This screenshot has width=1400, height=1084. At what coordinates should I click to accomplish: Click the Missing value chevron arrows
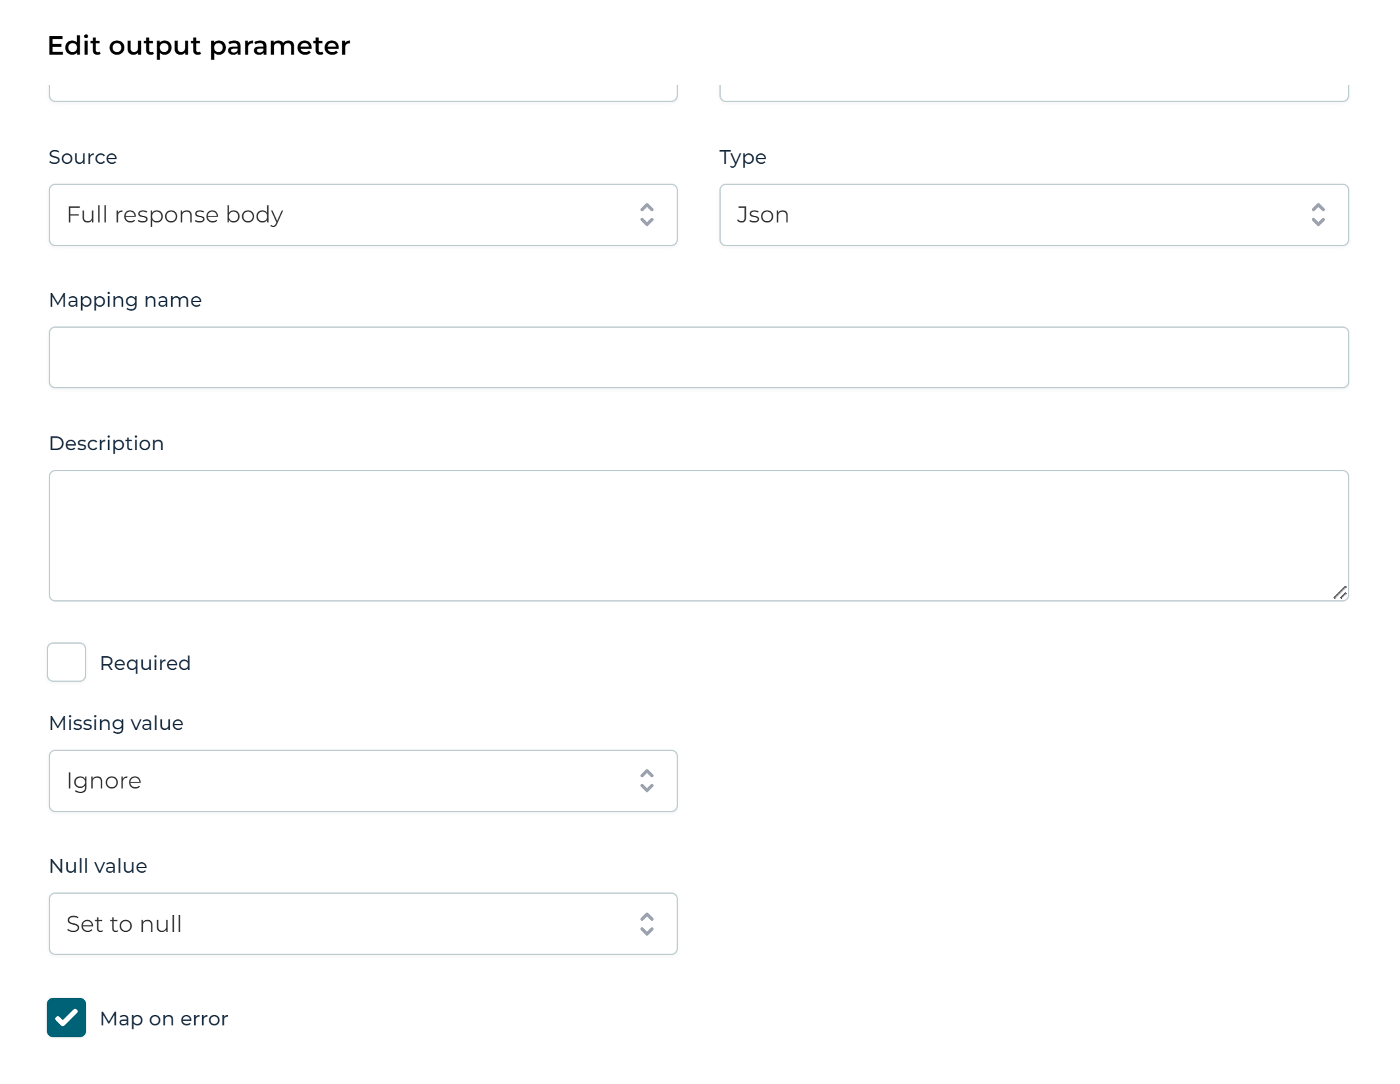[647, 781]
